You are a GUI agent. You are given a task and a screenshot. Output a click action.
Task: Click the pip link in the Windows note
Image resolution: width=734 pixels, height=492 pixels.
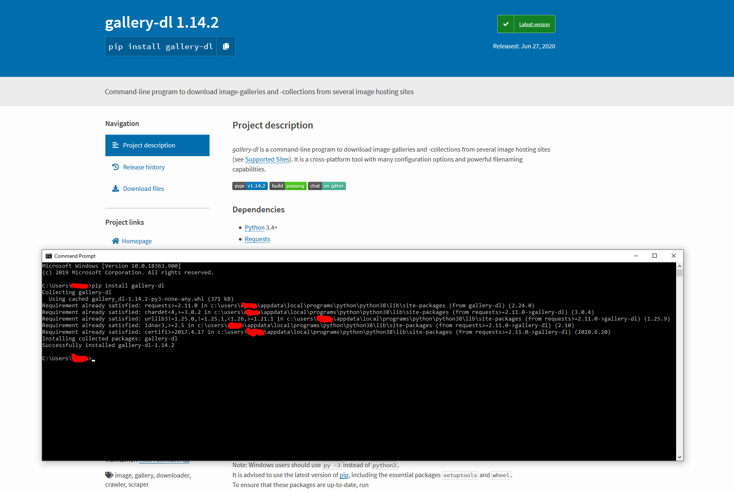pos(343,475)
